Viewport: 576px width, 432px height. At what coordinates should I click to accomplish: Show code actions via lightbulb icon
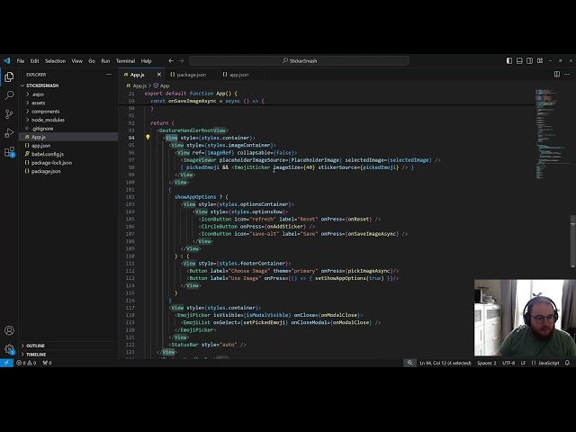pyautogui.click(x=148, y=138)
